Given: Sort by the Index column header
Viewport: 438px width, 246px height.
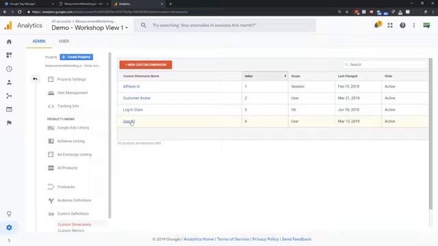Looking at the screenshot, I should pyautogui.click(x=265, y=76).
